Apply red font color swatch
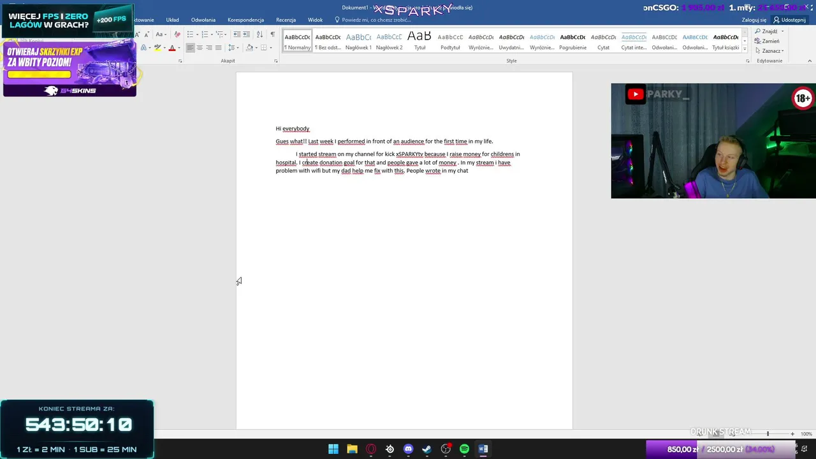Image resolution: width=816 pixels, height=459 pixels. click(172, 48)
